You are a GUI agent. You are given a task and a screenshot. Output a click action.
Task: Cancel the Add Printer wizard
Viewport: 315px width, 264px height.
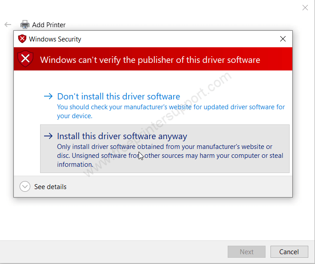tap(289, 252)
